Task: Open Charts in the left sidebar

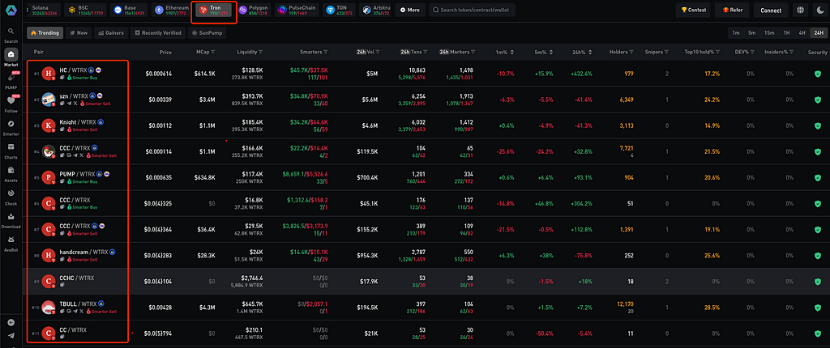Action: [11, 150]
